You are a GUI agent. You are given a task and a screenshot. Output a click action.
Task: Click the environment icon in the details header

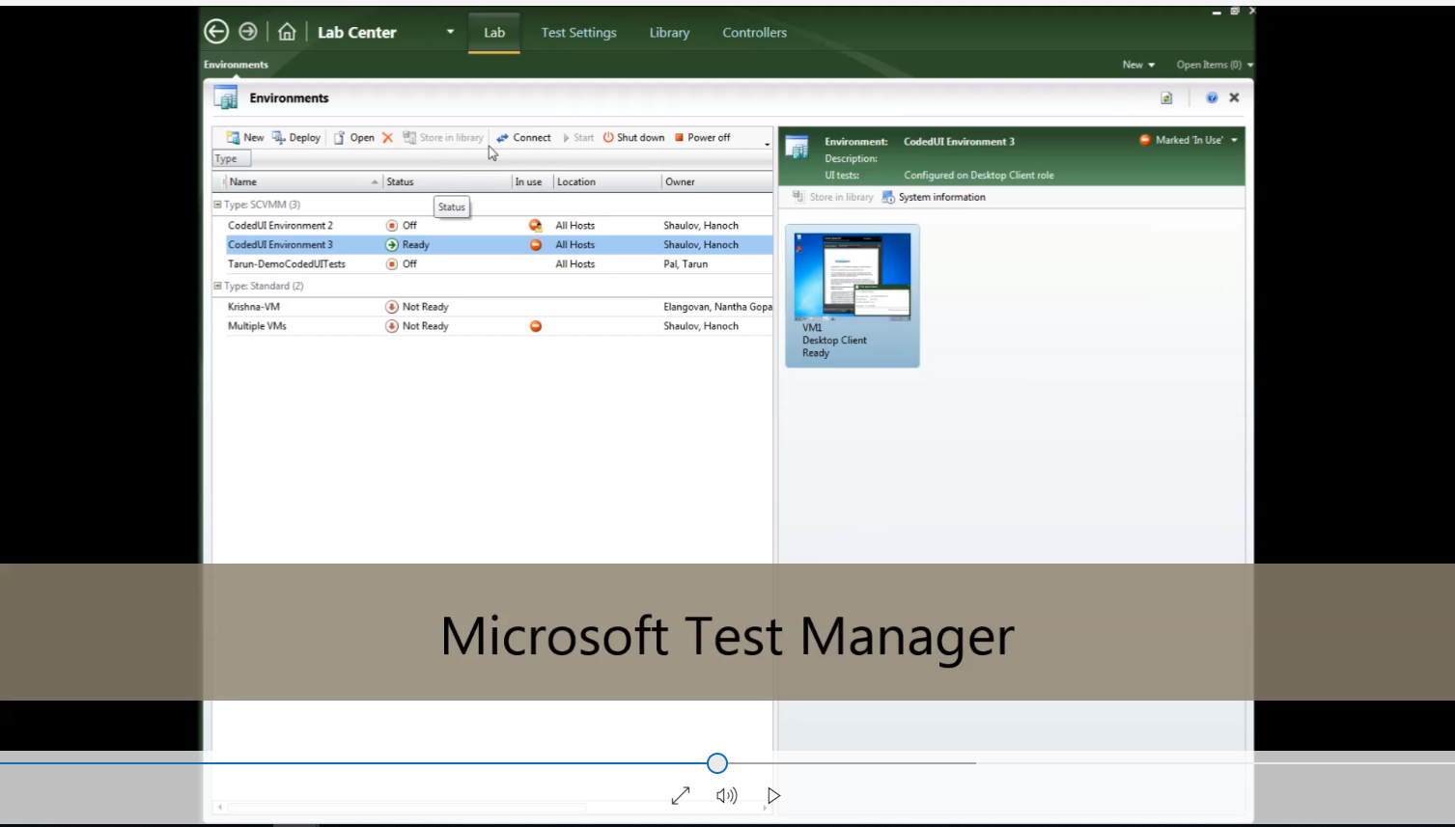pos(797,148)
